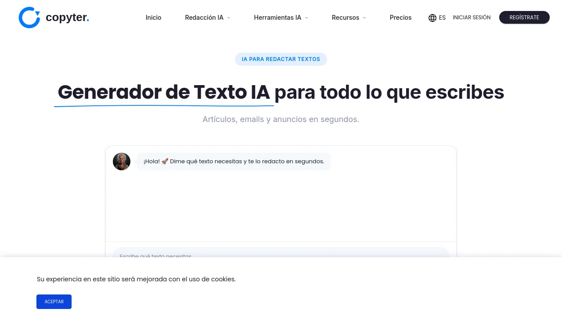562x316 pixels.
Task: Click the IA para redactar textos badge
Action: 281,59
